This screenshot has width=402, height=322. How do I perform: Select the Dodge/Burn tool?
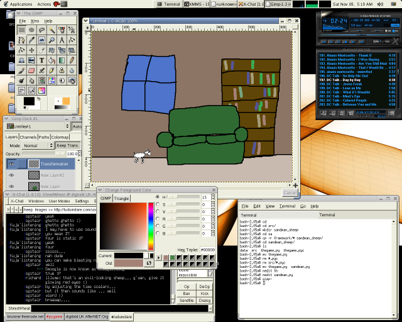(21, 80)
